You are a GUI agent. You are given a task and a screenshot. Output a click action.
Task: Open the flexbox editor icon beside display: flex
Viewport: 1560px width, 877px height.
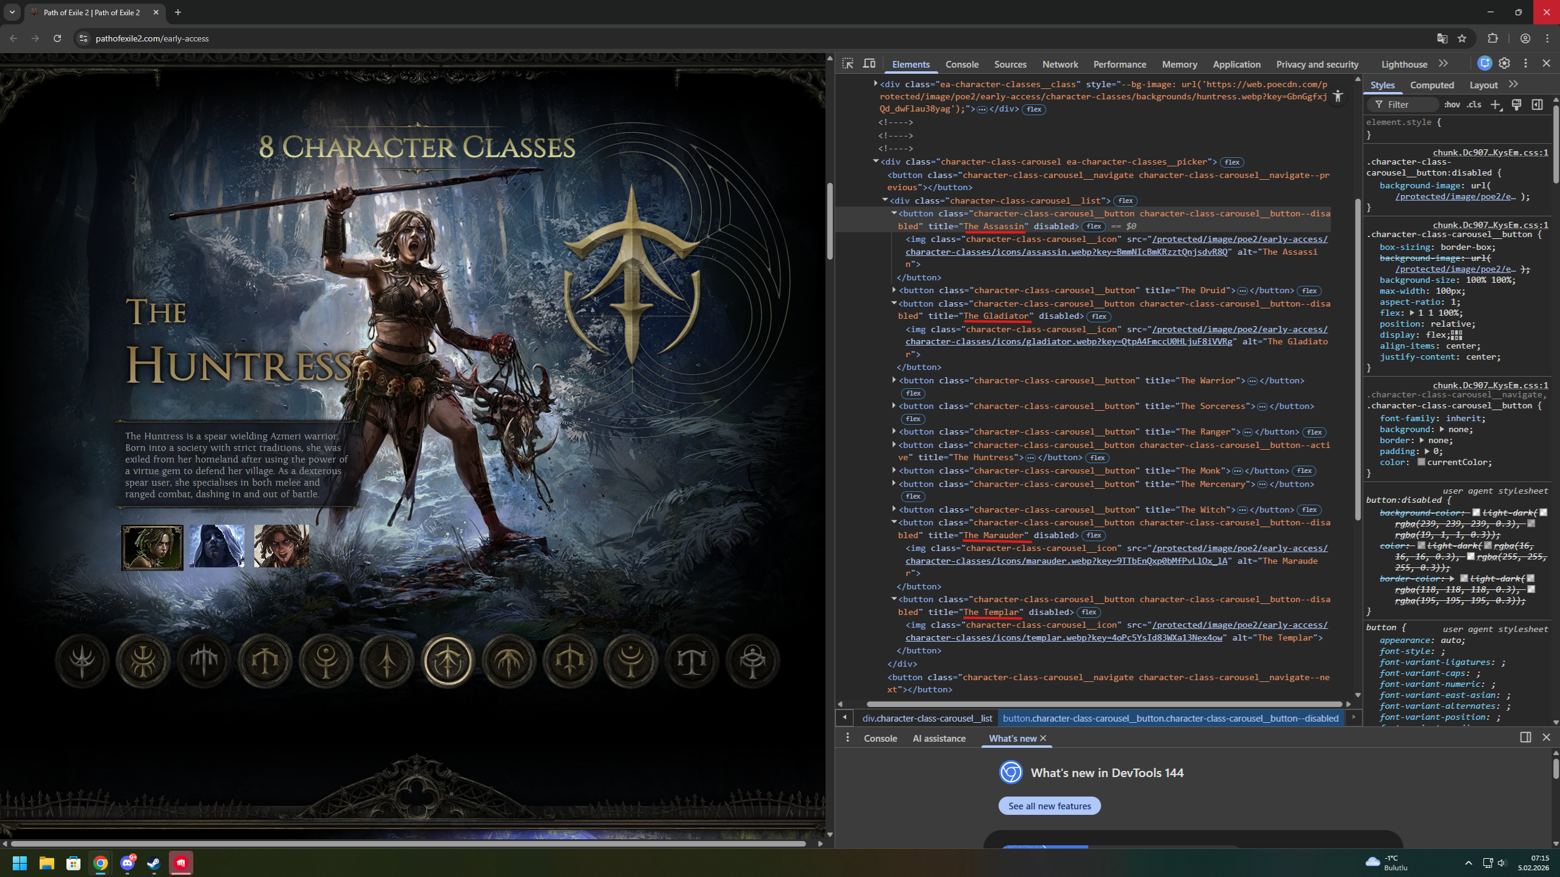point(1457,335)
